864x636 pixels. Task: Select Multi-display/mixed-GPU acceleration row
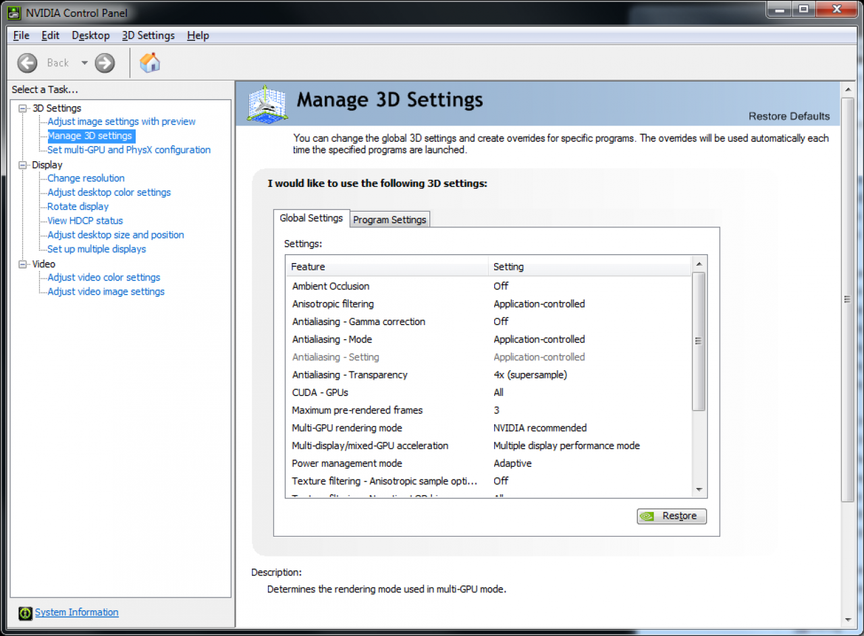point(489,445)
